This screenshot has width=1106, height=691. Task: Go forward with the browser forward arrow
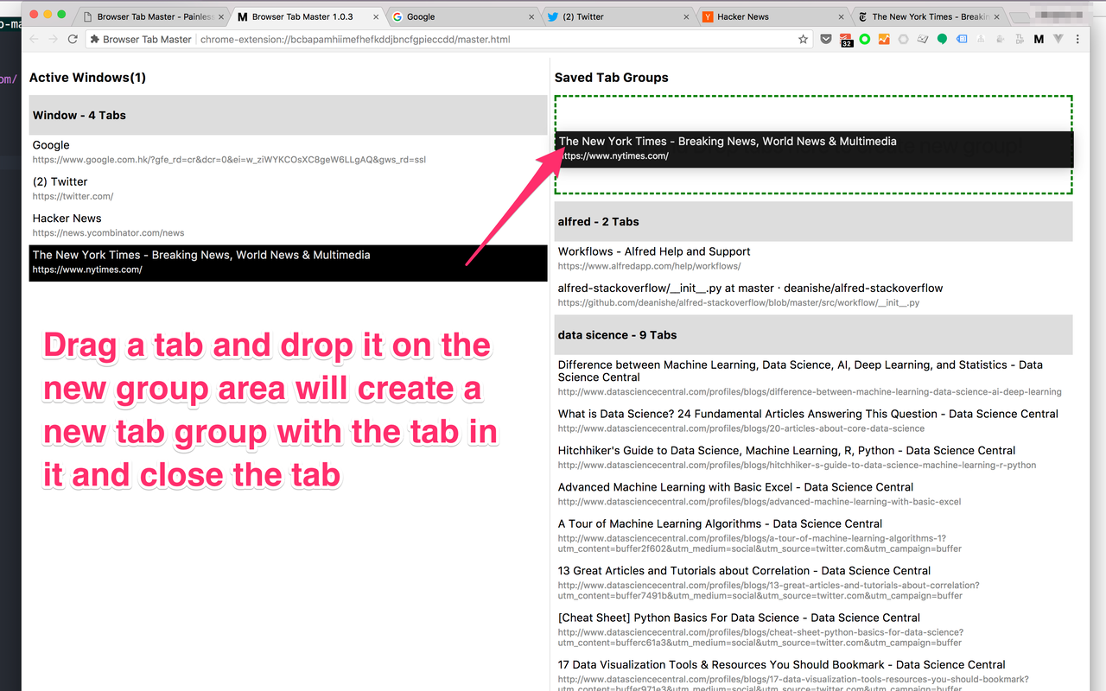(x=53, y=39)
